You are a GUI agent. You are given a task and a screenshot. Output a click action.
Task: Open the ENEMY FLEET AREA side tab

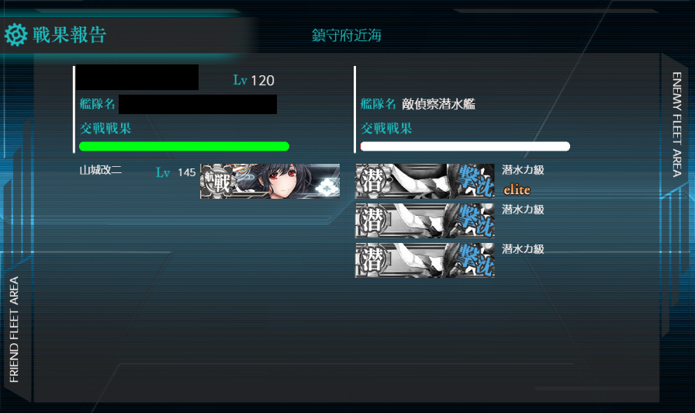point(676,125)
